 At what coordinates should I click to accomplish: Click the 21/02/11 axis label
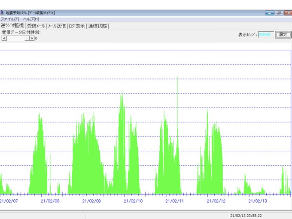tap(174, 201)
